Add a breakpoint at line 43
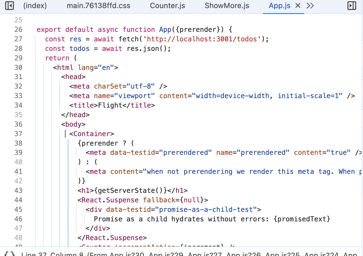Screen dimensions: 363x256 click(x=18, y=190)
